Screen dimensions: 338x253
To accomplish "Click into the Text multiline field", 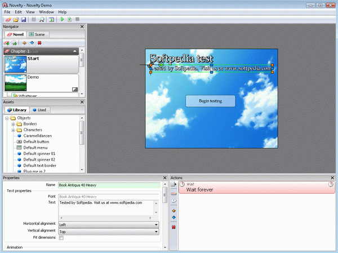I will (x=106, y=208).
